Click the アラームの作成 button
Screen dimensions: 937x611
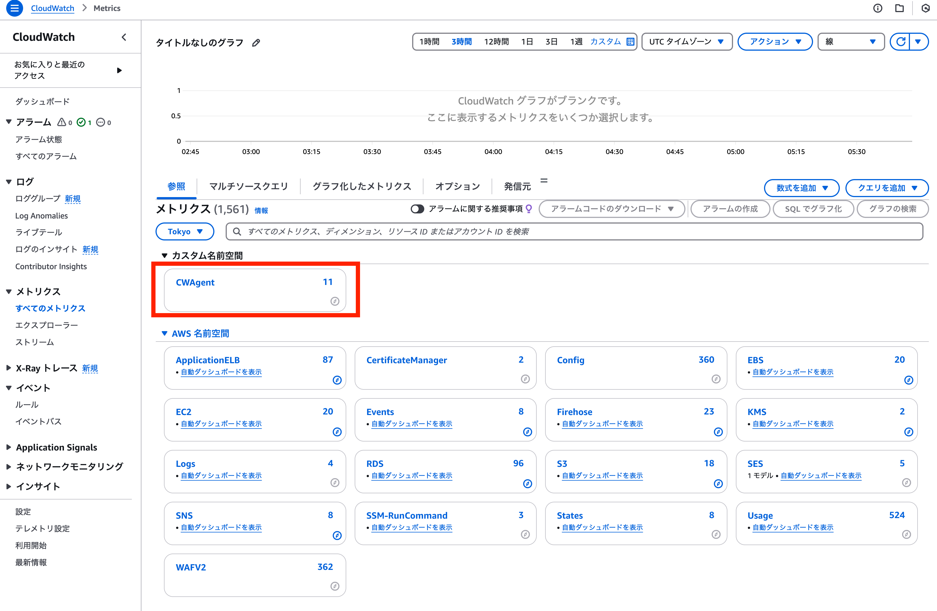[x=730, y=209]
